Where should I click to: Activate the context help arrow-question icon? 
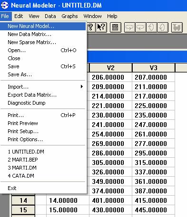101,27
